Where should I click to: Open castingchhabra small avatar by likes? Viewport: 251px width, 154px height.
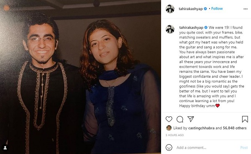[169, 128]
